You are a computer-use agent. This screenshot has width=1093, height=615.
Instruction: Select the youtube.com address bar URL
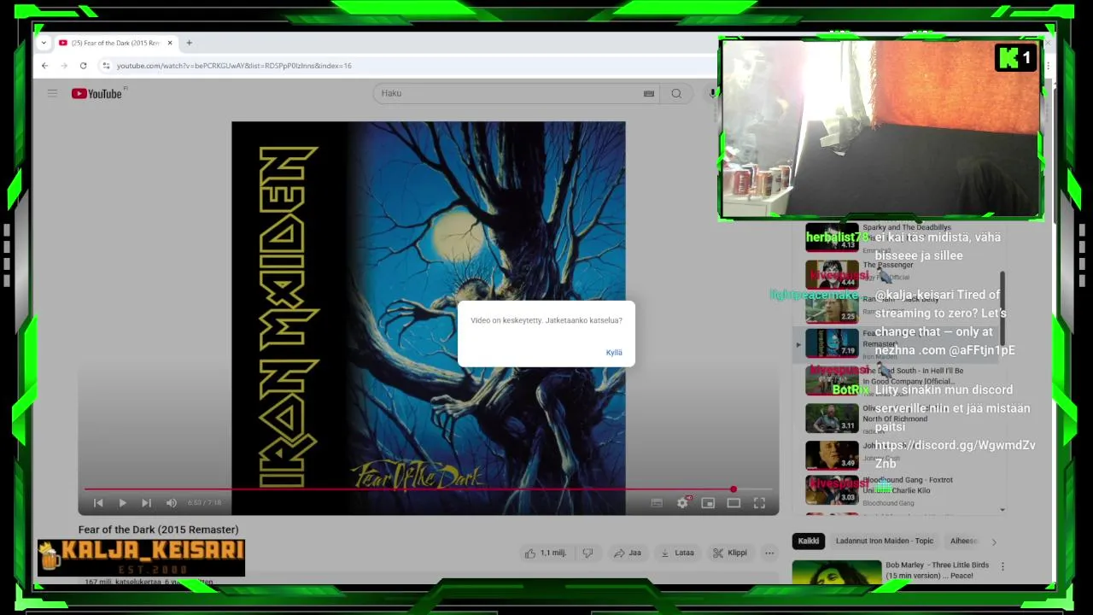pyautogui.click(x=234, y=66)
